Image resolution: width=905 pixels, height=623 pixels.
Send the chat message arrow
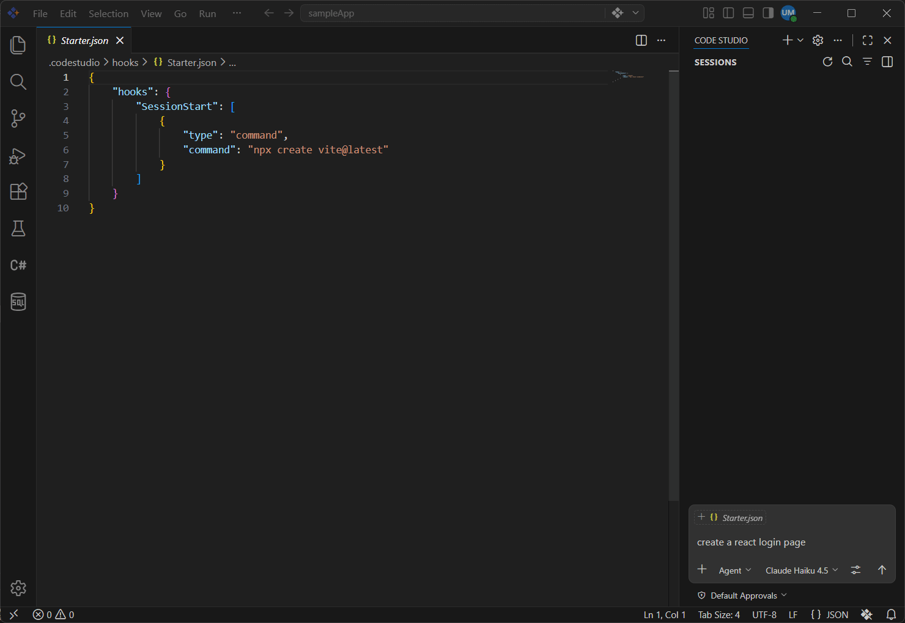click(x=882, y=570)
